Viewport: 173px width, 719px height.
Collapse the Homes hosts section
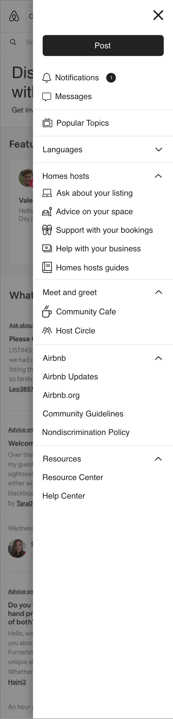[x=158, y=176]
